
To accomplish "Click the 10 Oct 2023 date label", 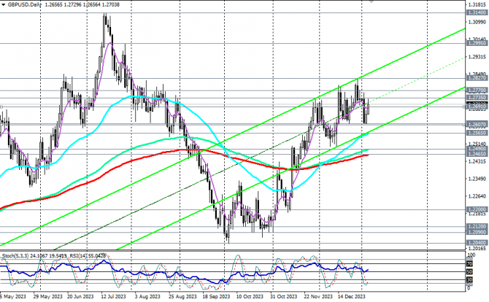I will pyautogui.click(x=250, y=296).
